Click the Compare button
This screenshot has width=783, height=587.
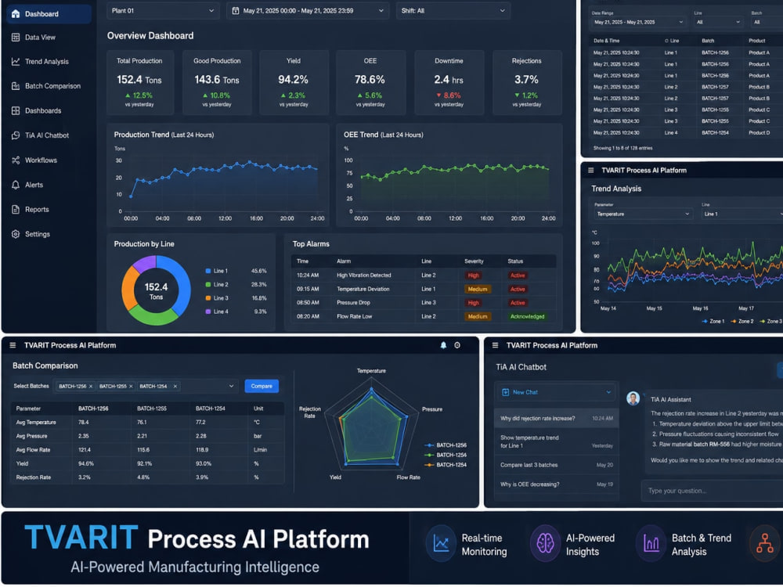(x=262, y=387)
